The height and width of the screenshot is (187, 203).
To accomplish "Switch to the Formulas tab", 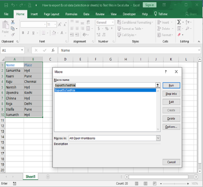I will pos(71,14).
